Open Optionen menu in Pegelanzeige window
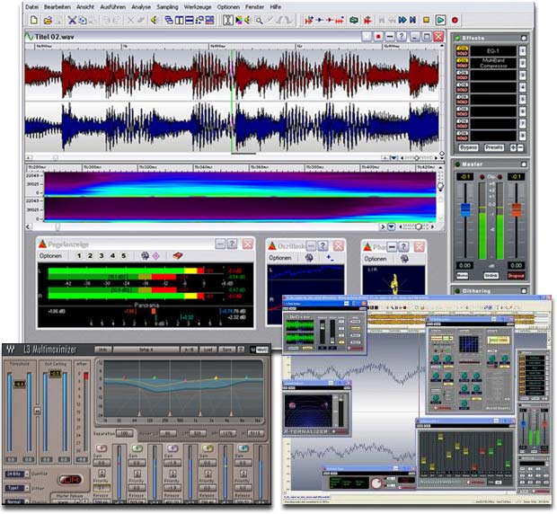Screen dimensions: 557x514 50,256
